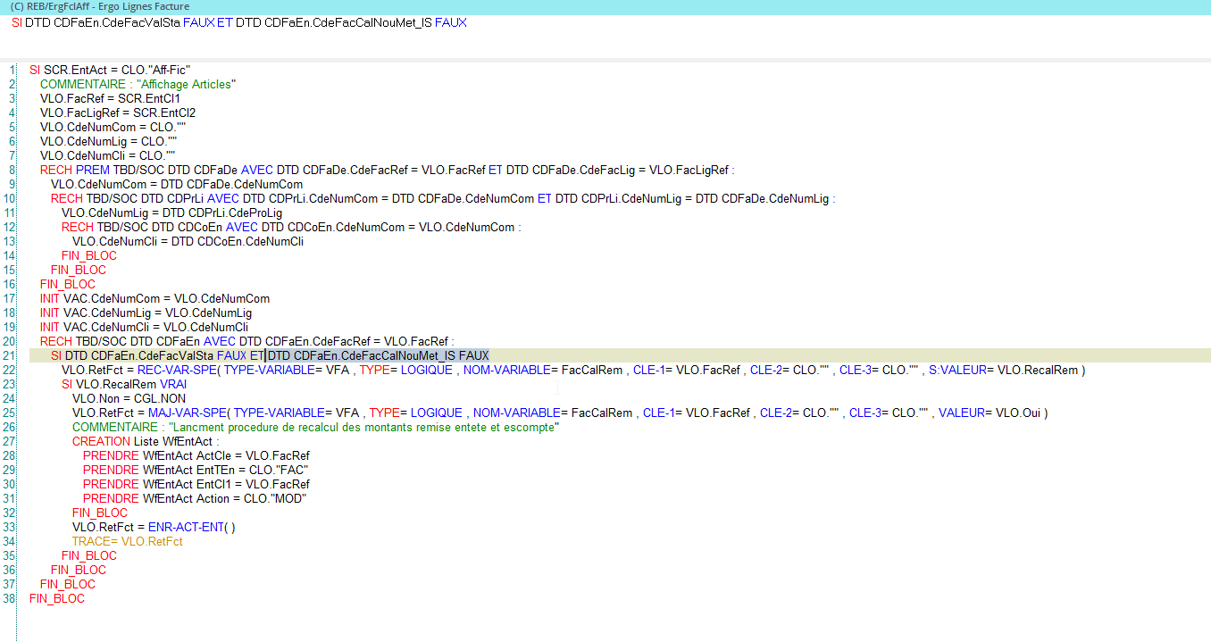1211x642 pixels.
Task: Click line number 21 in the gutter
Action: (10, 355)
